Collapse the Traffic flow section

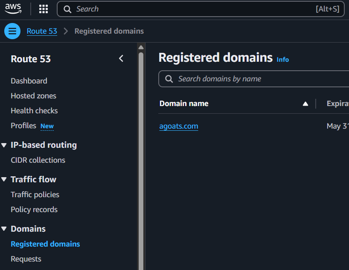click(4, 180)
